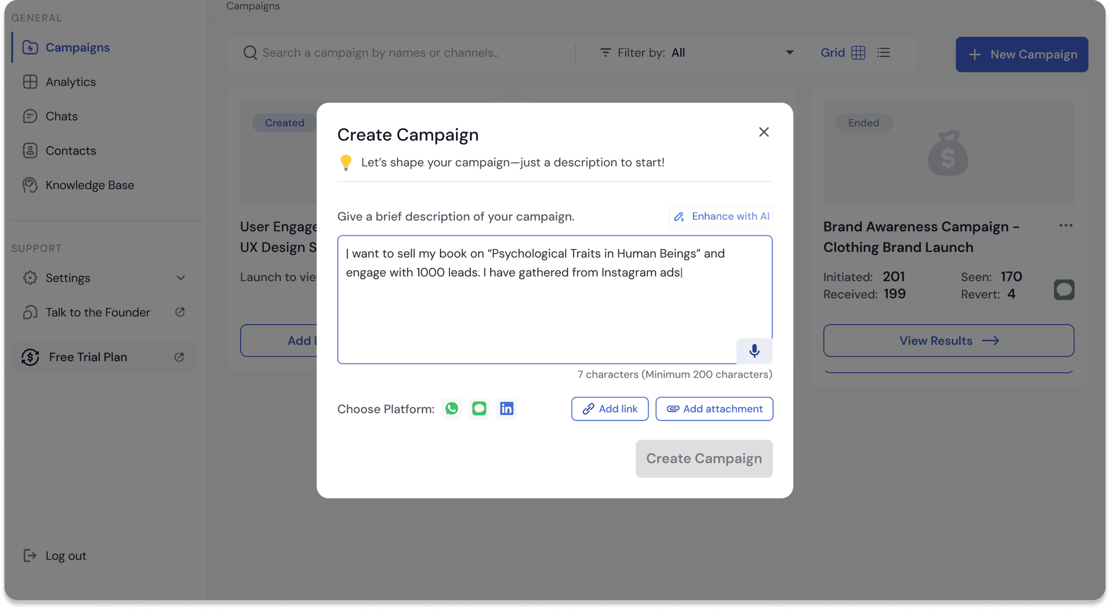
Task: Open the Analytics panel icon
Action: point(29,82)
